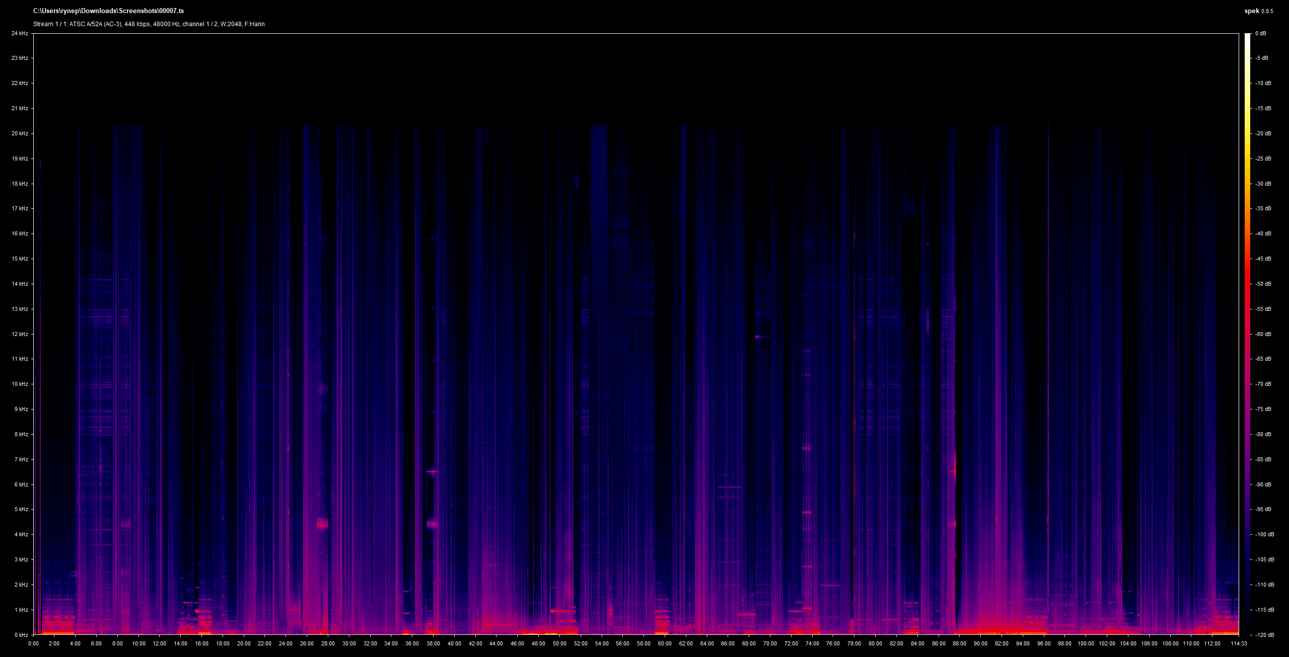Click the 0 kHz frequency label
The image size is (1289, 657).
tap(21, 635)
